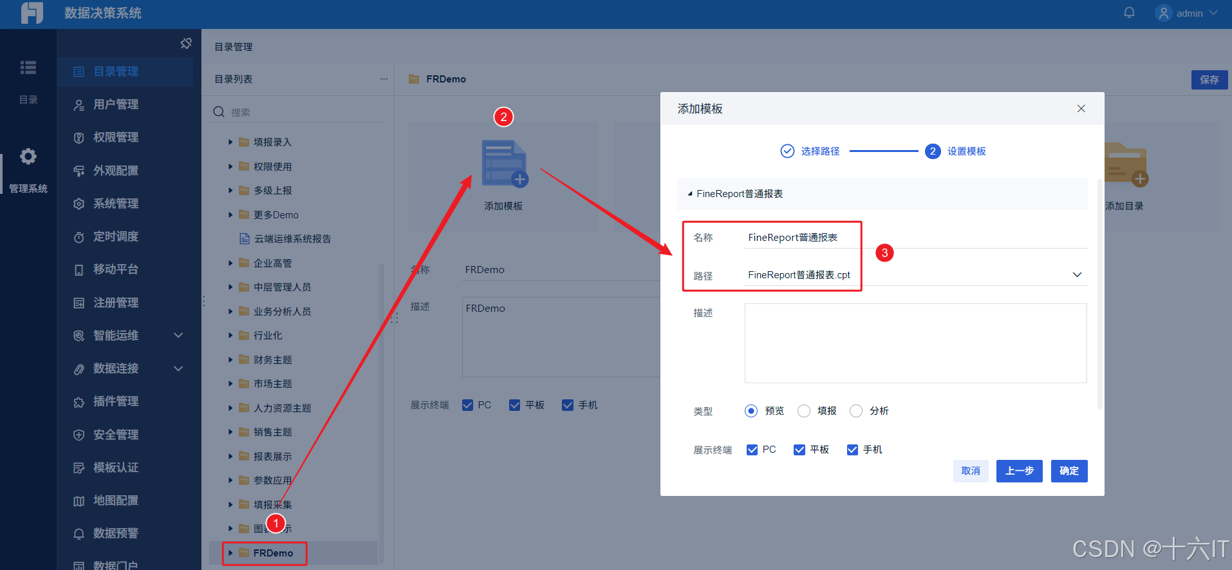Click the 取消 button
Image resolution: width=1232 pixels, height=570 pixels.
coord(971,471)
